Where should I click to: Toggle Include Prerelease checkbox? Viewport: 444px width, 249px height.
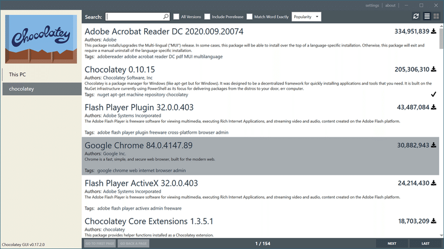pos(207,17)
